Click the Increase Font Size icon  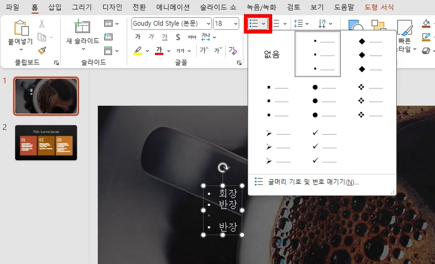[204, 50]
